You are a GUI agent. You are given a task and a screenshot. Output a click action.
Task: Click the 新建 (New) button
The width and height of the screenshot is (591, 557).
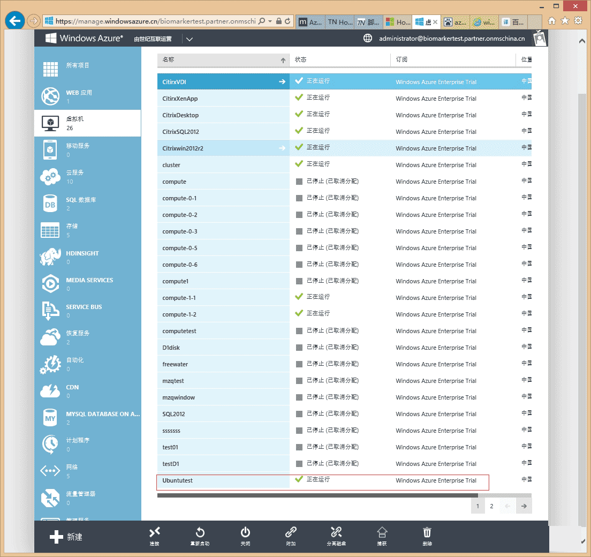(x=66, y=537)
